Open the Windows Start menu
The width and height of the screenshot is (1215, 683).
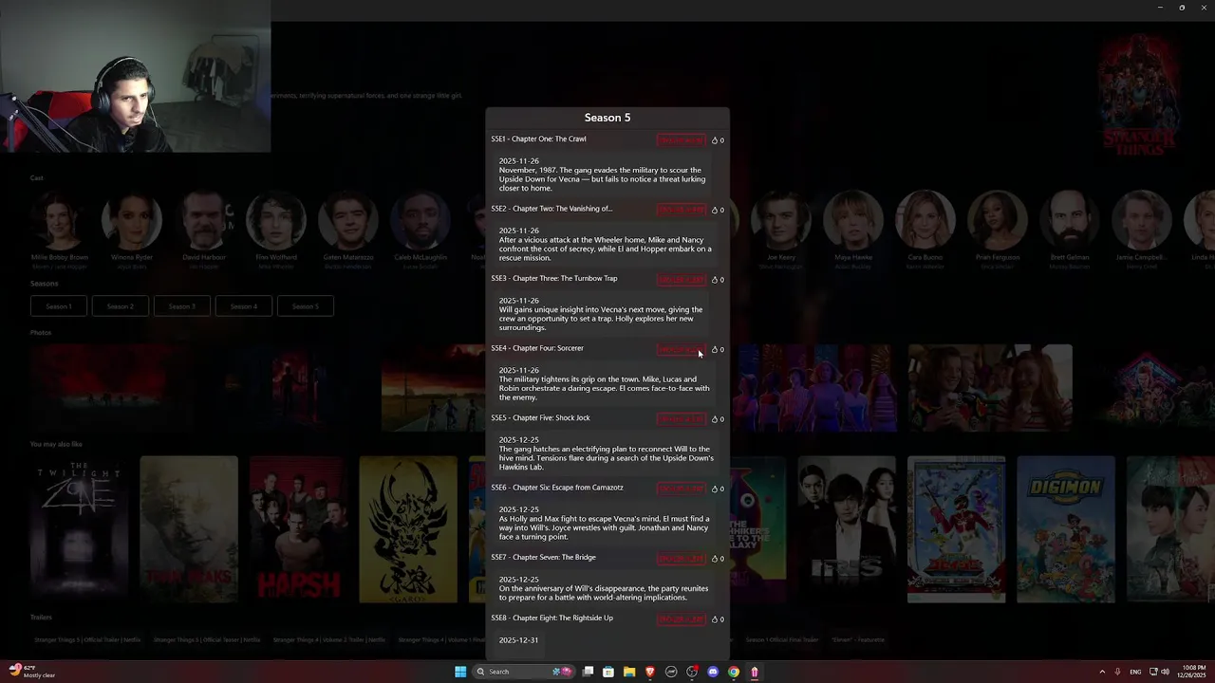[x=460, y=672]
